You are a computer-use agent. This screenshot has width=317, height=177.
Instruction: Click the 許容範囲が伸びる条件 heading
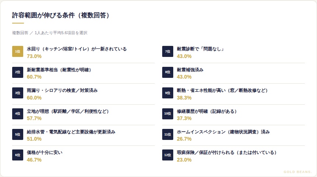click(x=61, y=15)
